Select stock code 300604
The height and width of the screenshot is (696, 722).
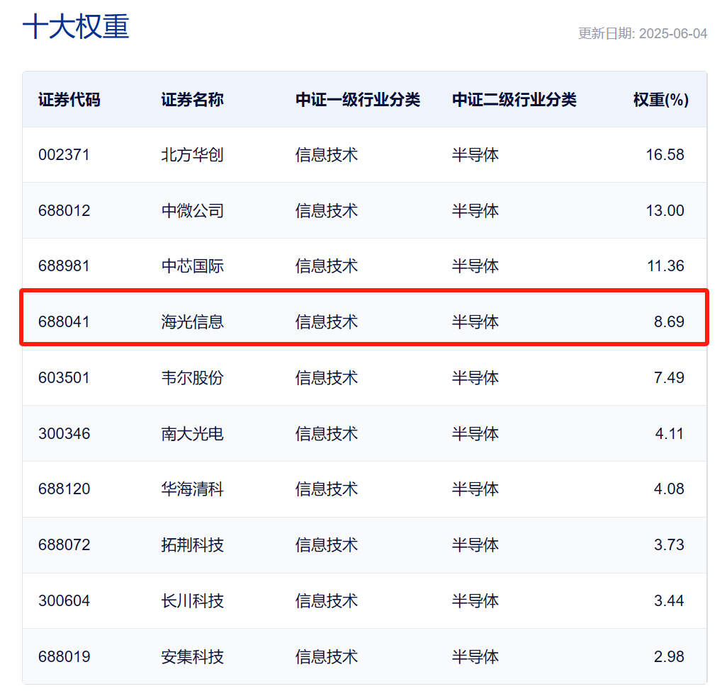pyautogui.click(x=64, y=601)
